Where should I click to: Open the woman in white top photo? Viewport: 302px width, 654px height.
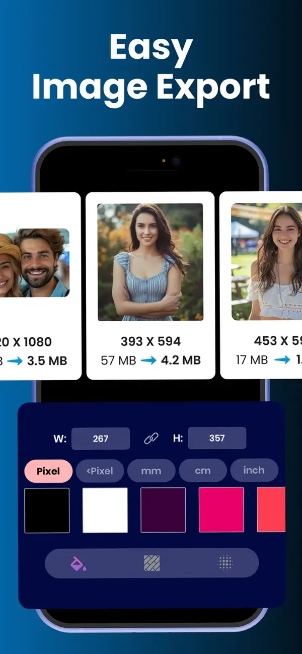click(x=267, y=261)
